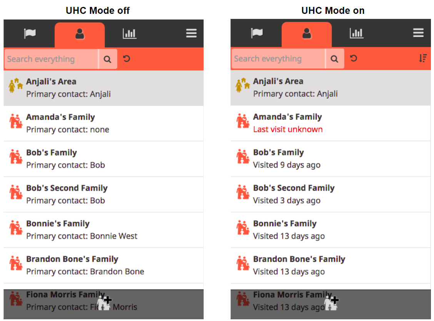
Task: Select Bonnie's Family with primary contact Bonnie West
Action: coord(103,230)
